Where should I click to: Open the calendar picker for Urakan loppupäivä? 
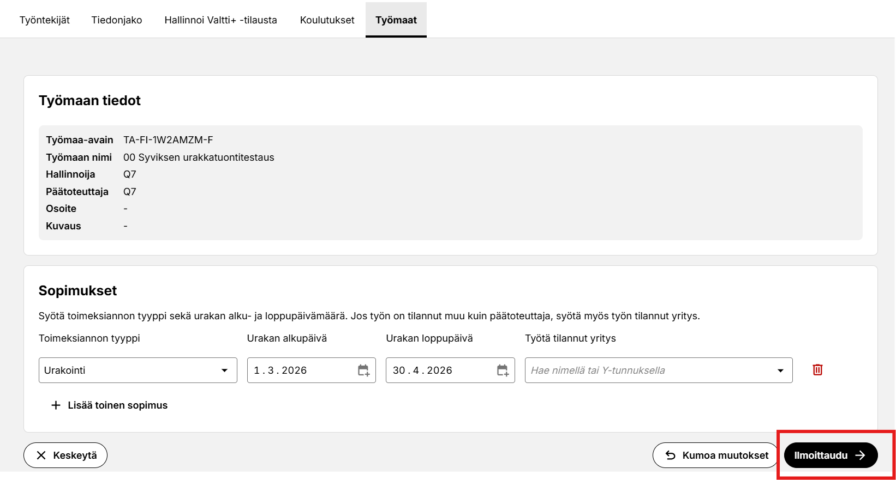click(503, 370)
